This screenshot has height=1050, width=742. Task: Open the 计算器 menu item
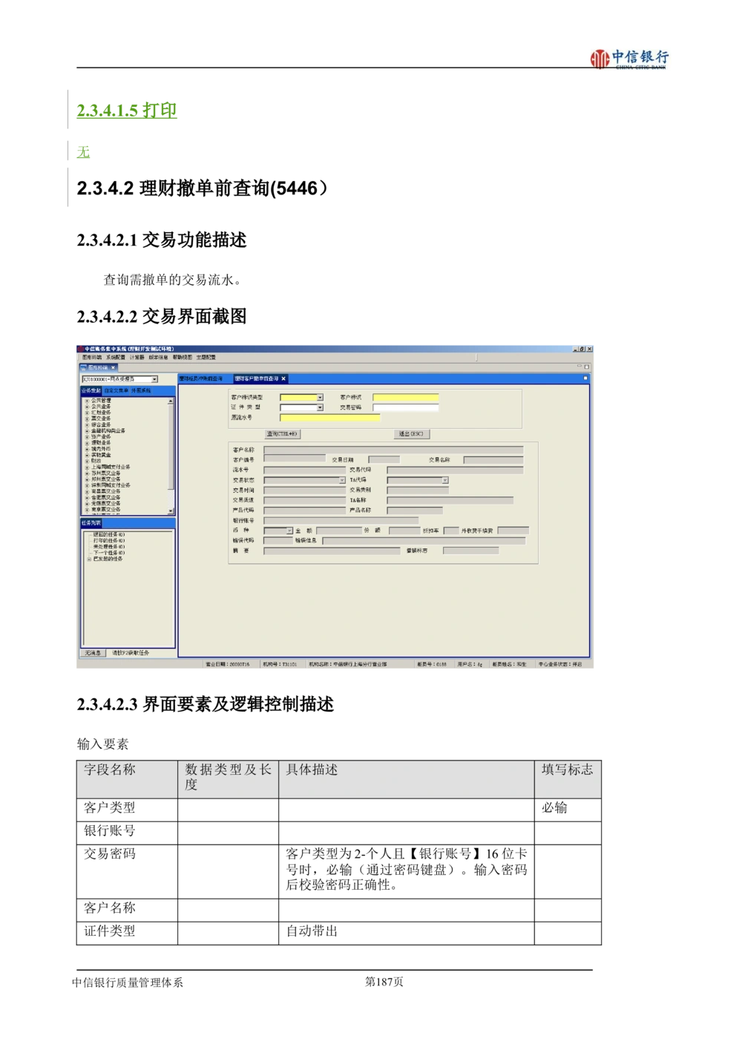coord(137,358)
